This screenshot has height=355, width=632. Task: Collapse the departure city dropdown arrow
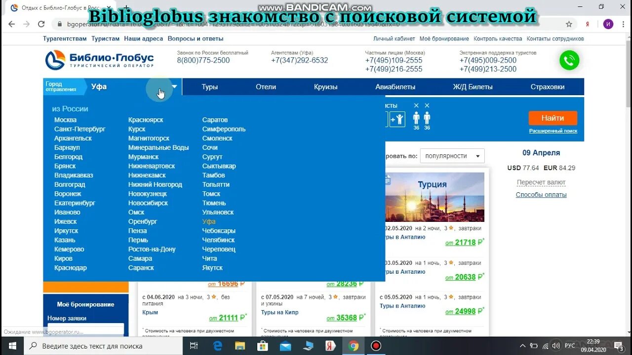point(174,87)
